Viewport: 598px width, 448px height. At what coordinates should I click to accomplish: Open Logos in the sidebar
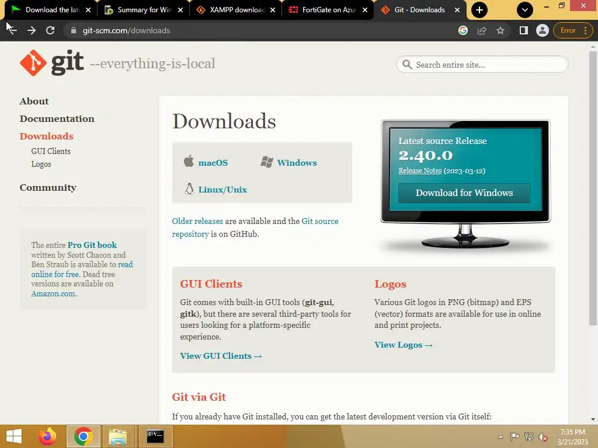point(41,164)
